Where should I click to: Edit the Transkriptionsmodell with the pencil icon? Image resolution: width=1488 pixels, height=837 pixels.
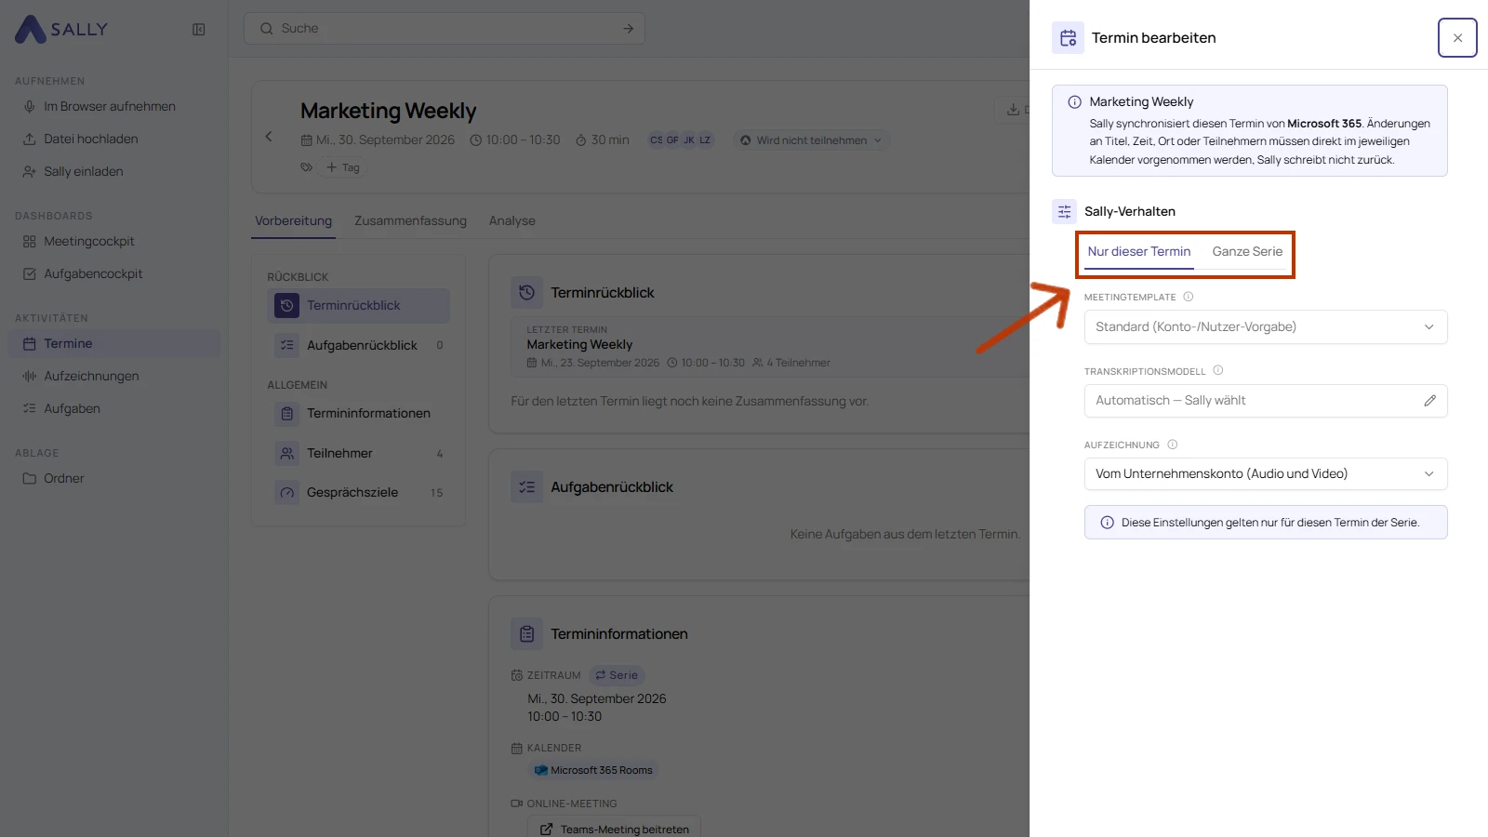coord(1429,401)
